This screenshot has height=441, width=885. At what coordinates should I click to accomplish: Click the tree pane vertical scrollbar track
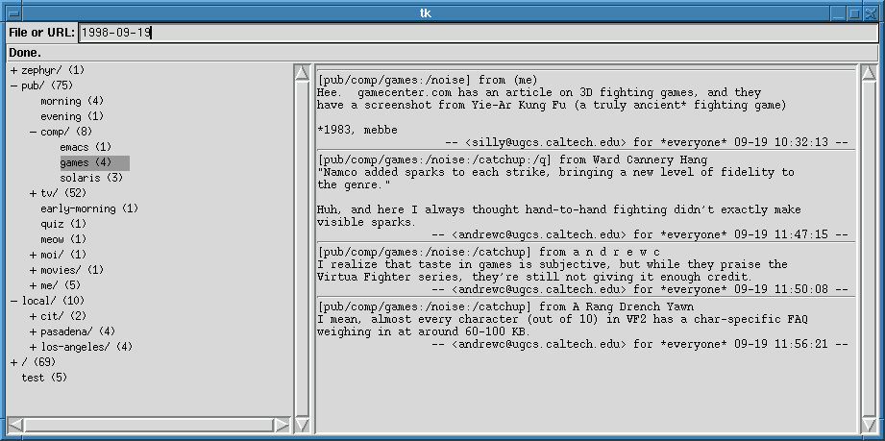[x=302, y=249]
